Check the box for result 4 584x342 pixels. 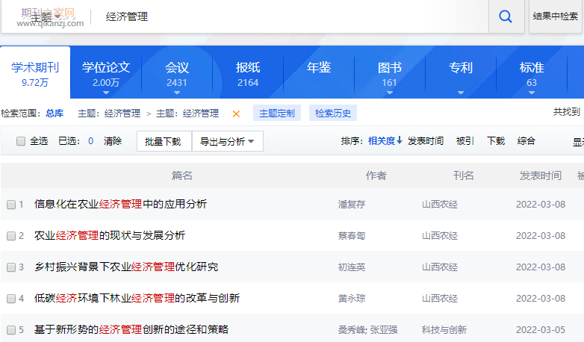coord(11,299)
